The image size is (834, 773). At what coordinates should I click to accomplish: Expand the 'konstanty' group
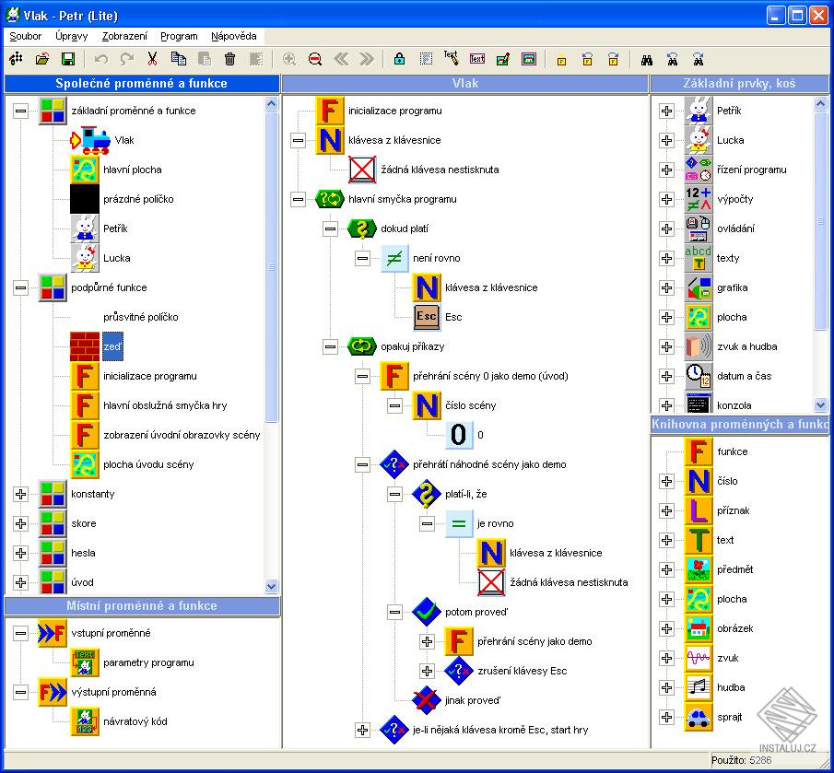point(21,494)
